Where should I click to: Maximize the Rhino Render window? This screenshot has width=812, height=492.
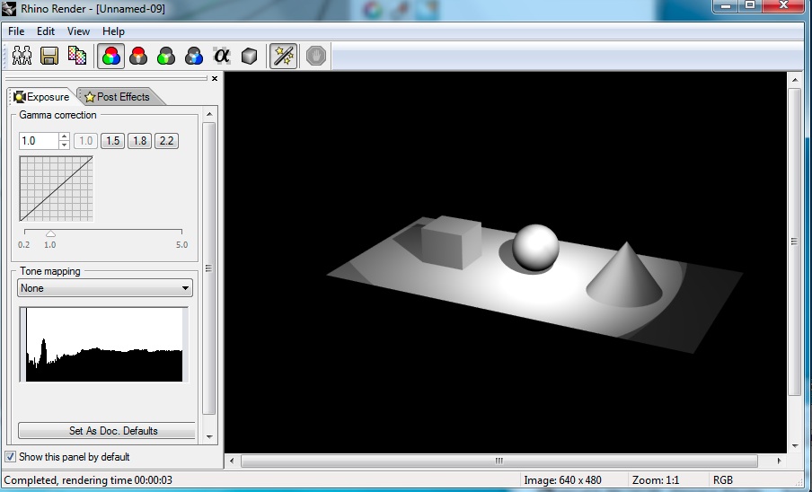[750, 5]
